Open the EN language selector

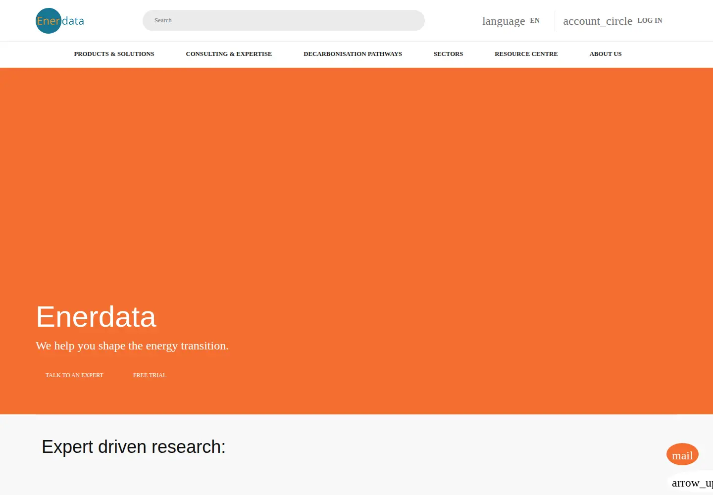click(x=535, y=21)
